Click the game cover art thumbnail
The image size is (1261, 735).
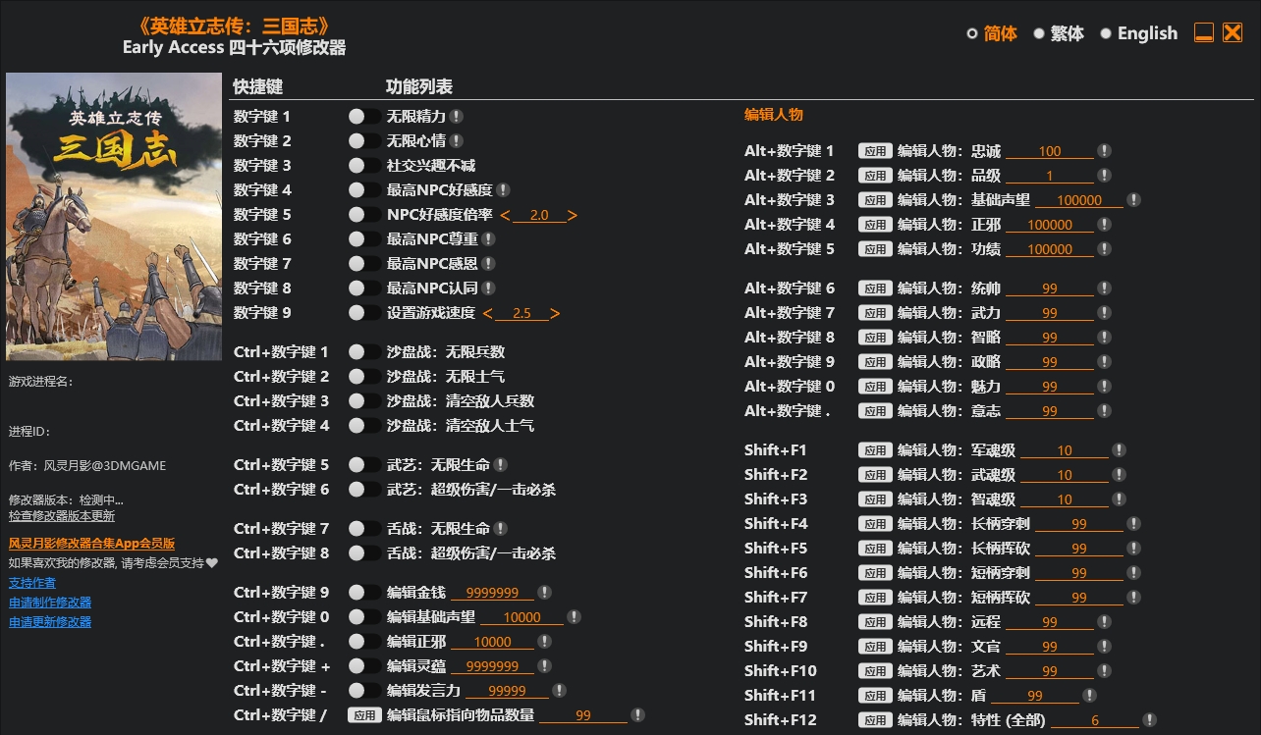[86, 217]
